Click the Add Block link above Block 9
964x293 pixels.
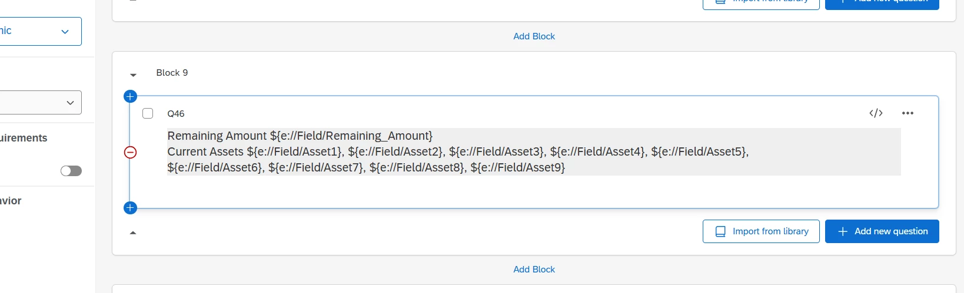coord(534,36)
